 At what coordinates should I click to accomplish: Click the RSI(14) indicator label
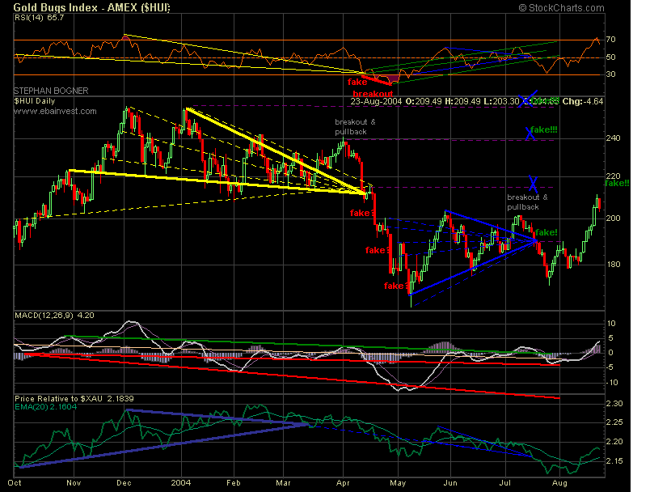[39, 18]
